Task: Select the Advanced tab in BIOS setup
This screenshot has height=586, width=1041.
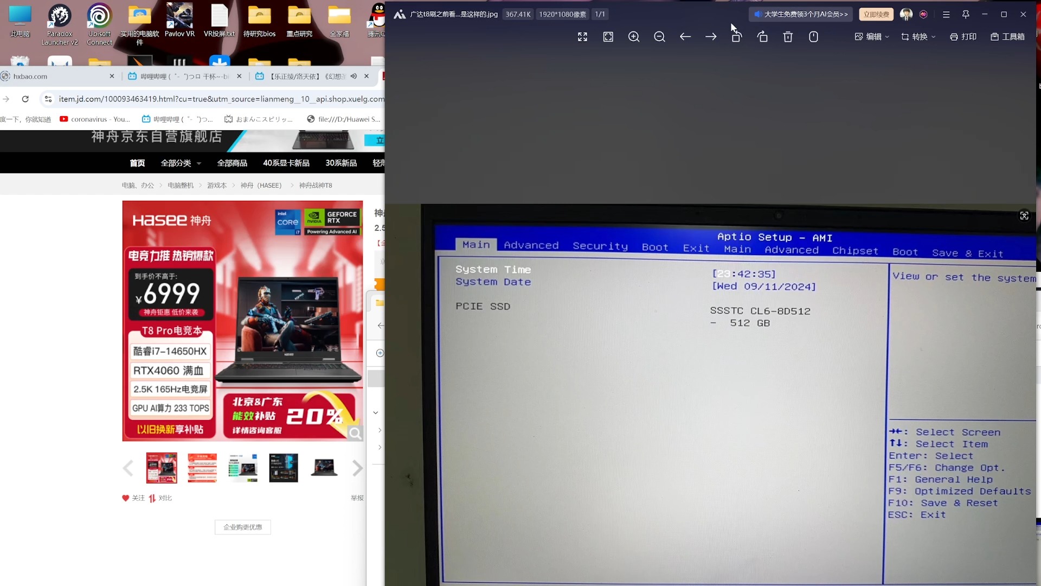Action: (532, 246)
